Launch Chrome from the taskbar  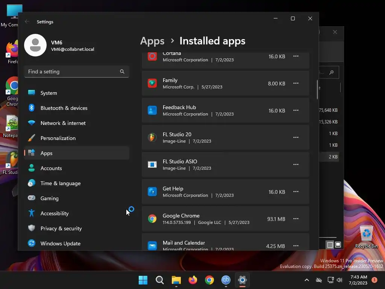(x=209, y=280)
